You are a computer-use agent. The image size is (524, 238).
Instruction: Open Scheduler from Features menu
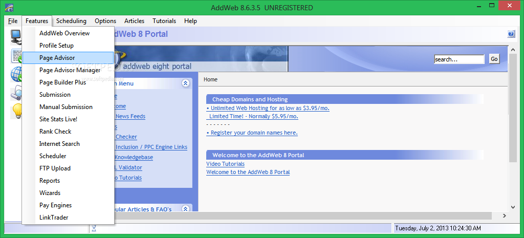tap(68, 156)
